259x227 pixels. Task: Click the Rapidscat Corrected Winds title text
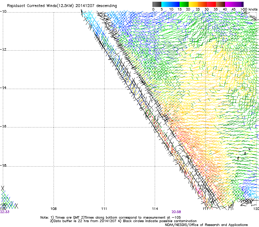(x=62, y=6)
